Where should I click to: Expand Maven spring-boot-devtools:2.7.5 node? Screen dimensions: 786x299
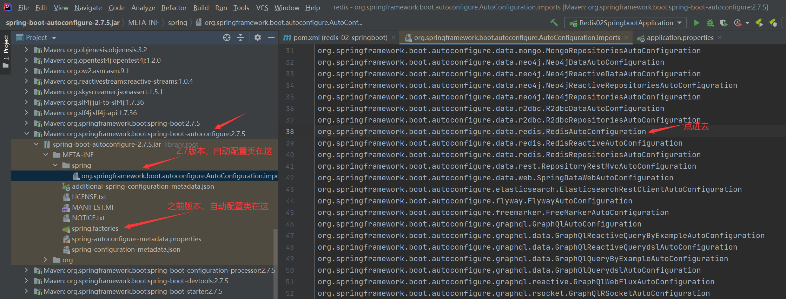[26, 281]
